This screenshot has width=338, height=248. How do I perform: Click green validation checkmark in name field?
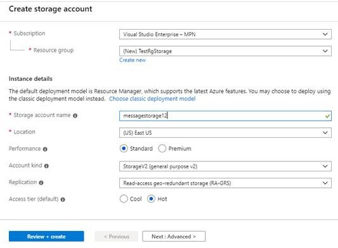pyautogui.click(x=327, y=116)
